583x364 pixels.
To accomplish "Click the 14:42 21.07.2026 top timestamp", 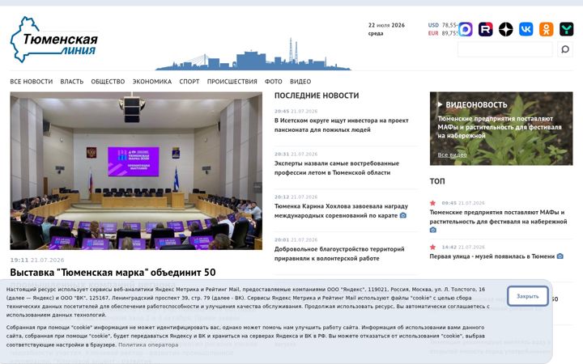I will 463,247.
